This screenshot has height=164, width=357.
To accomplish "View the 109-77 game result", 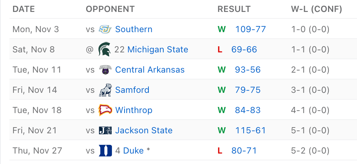I will pyautogui.click(x=251, y=29).
